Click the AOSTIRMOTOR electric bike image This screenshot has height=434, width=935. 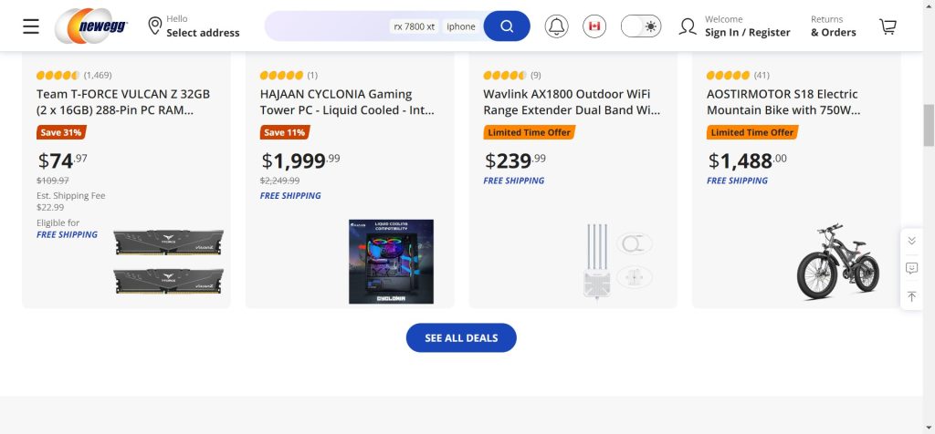tap(837, 262)
